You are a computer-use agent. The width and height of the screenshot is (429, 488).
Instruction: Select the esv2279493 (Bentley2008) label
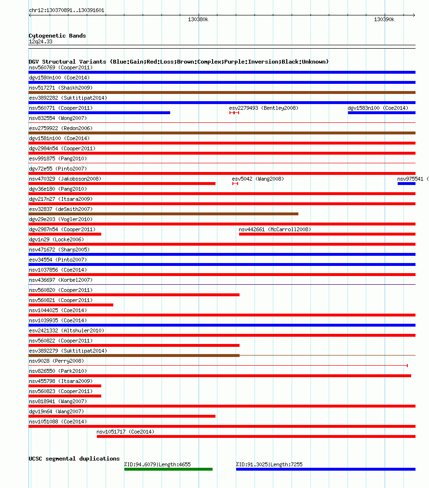[264, 108]
